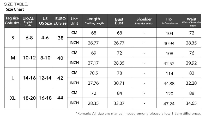This screenshot has height=122, width=206.
Task: Select the EURO EU Size header
Action: (60, 21)
